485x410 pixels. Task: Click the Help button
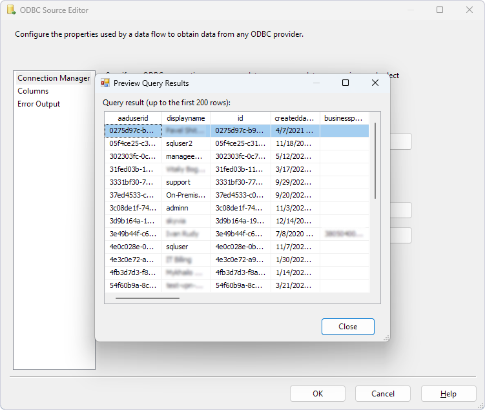pos(448,394)
